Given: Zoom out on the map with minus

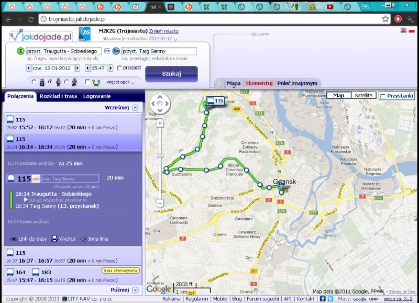Looking at the screenshot, I should [x=160, y=204].
